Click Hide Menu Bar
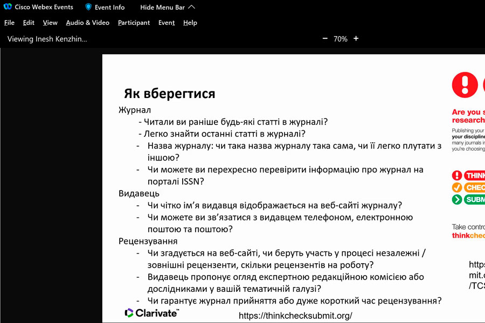The width and height of the screenshot is (485, 323). pyautogui.click(x=162, y=7)
